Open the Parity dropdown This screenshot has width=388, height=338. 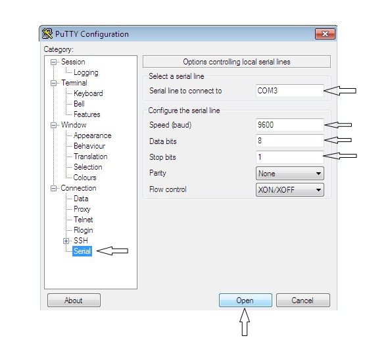click(290, 174)
